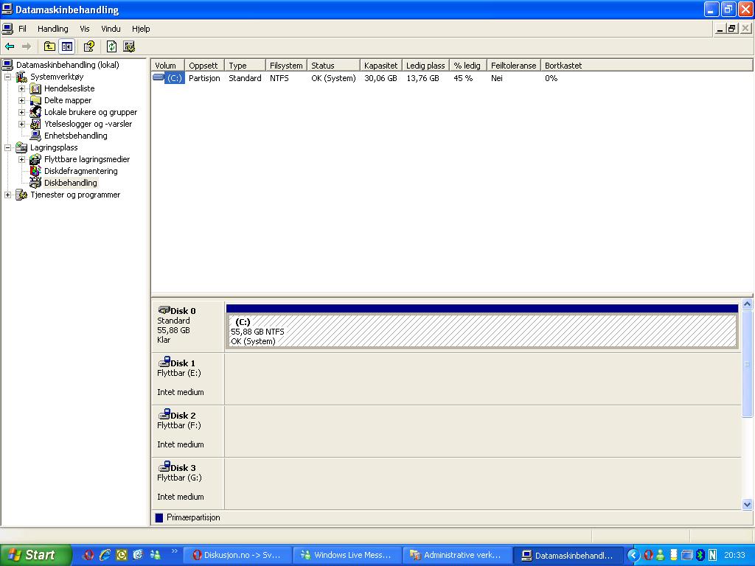Screen dimensions: 755x566
Task: Open Diskdefragmentering in the tree
Action: point(81,171)
